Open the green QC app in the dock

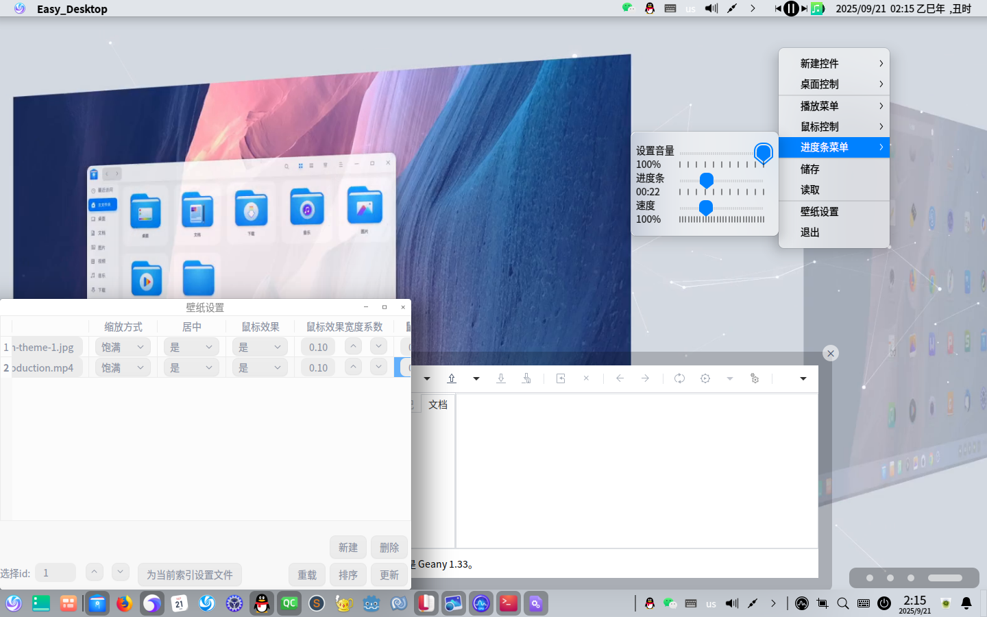[289, 603]
